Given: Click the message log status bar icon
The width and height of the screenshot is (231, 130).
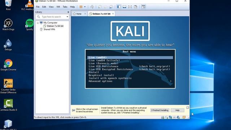Looking at the screenshot, I should (184, 117).
